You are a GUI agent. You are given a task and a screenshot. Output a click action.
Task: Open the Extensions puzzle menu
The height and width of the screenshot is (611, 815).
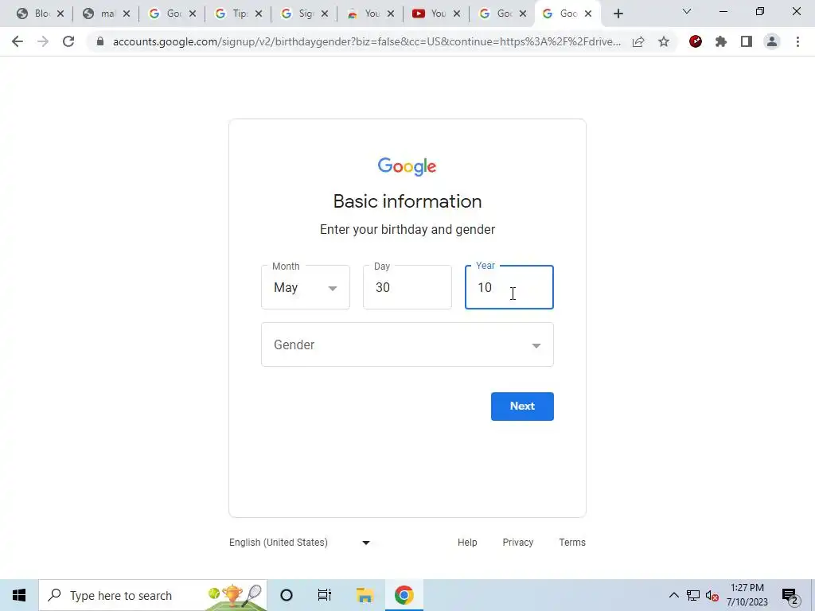point(721,41)
